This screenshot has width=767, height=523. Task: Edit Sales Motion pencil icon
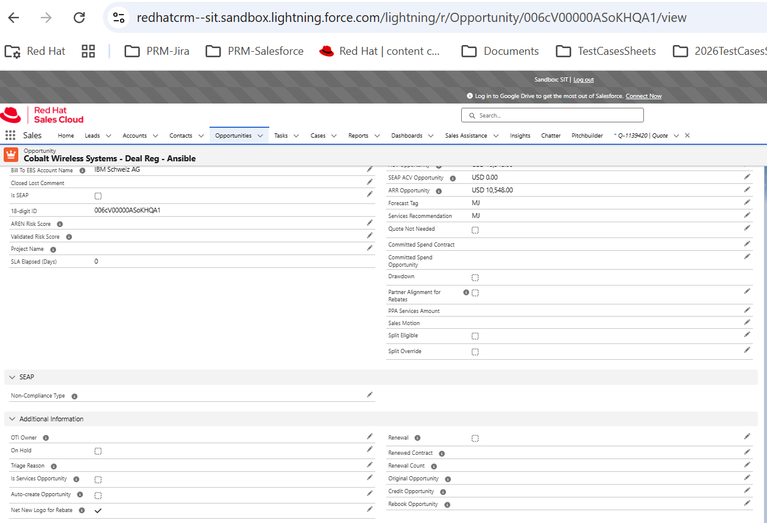(748, 322)
